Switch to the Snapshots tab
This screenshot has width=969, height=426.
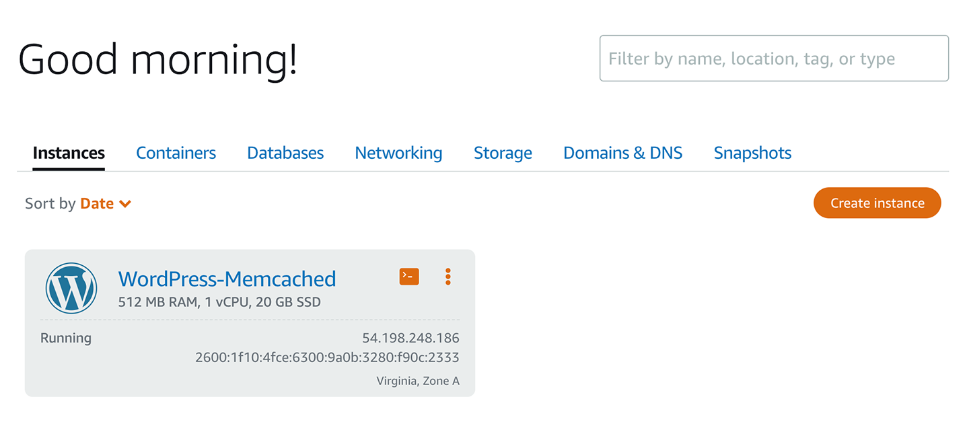pos(752,153)
